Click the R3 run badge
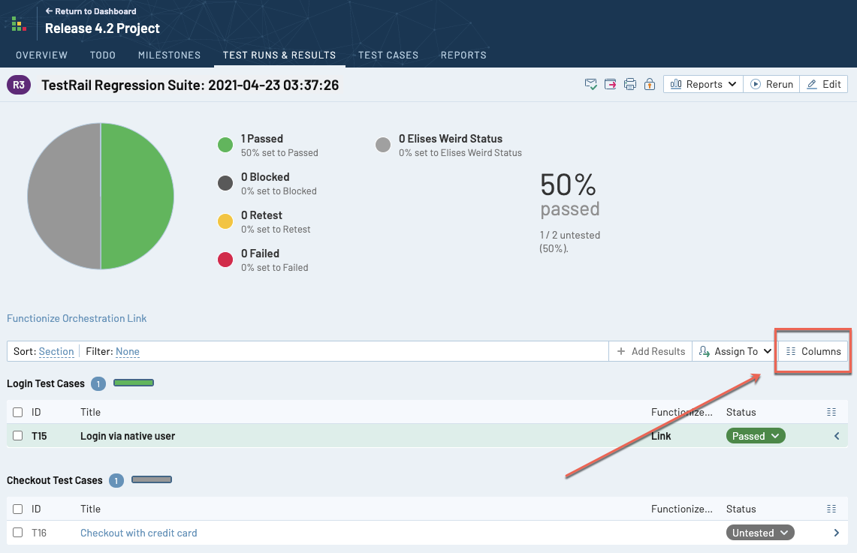The image size is (857, 553). [x=19, y=85]
